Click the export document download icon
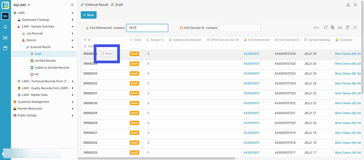Viewport: 364px width, 160px height. point(333,27)
